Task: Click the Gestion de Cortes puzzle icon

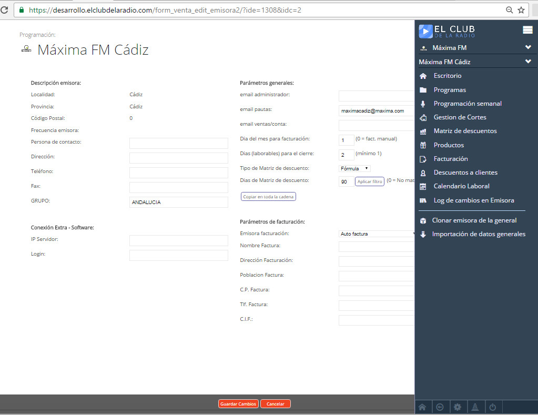Action: pos(423,117)
